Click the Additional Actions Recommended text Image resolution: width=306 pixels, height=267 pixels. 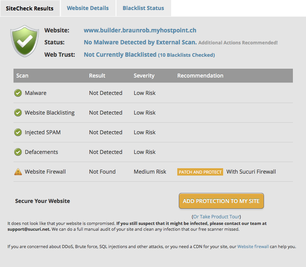(238, 42)
